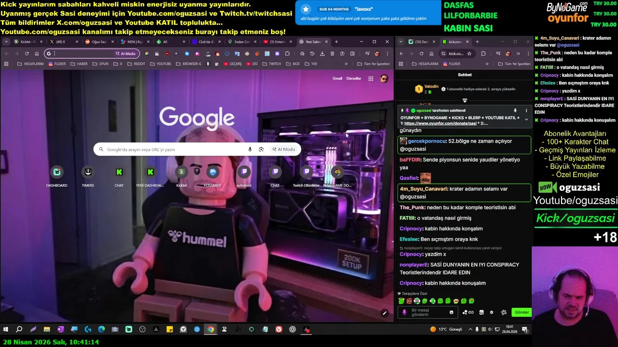This screenshot has width=618, height=347.
Task: Expand Windows system tray hidden icons arrow
Action: click(x=470, y=330)
